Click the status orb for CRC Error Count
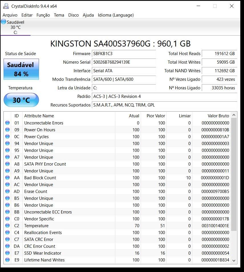The width and height of the screenshot is (244, 272). [7, 246]
